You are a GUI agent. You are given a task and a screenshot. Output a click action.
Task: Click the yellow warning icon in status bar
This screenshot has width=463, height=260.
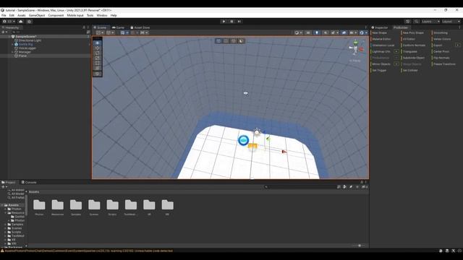[x=2, y=251]
